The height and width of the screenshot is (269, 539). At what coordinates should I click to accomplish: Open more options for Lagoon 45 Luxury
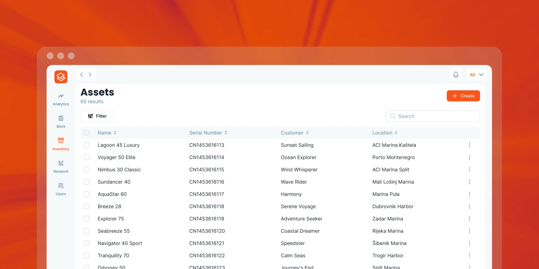tap(469, 145)
